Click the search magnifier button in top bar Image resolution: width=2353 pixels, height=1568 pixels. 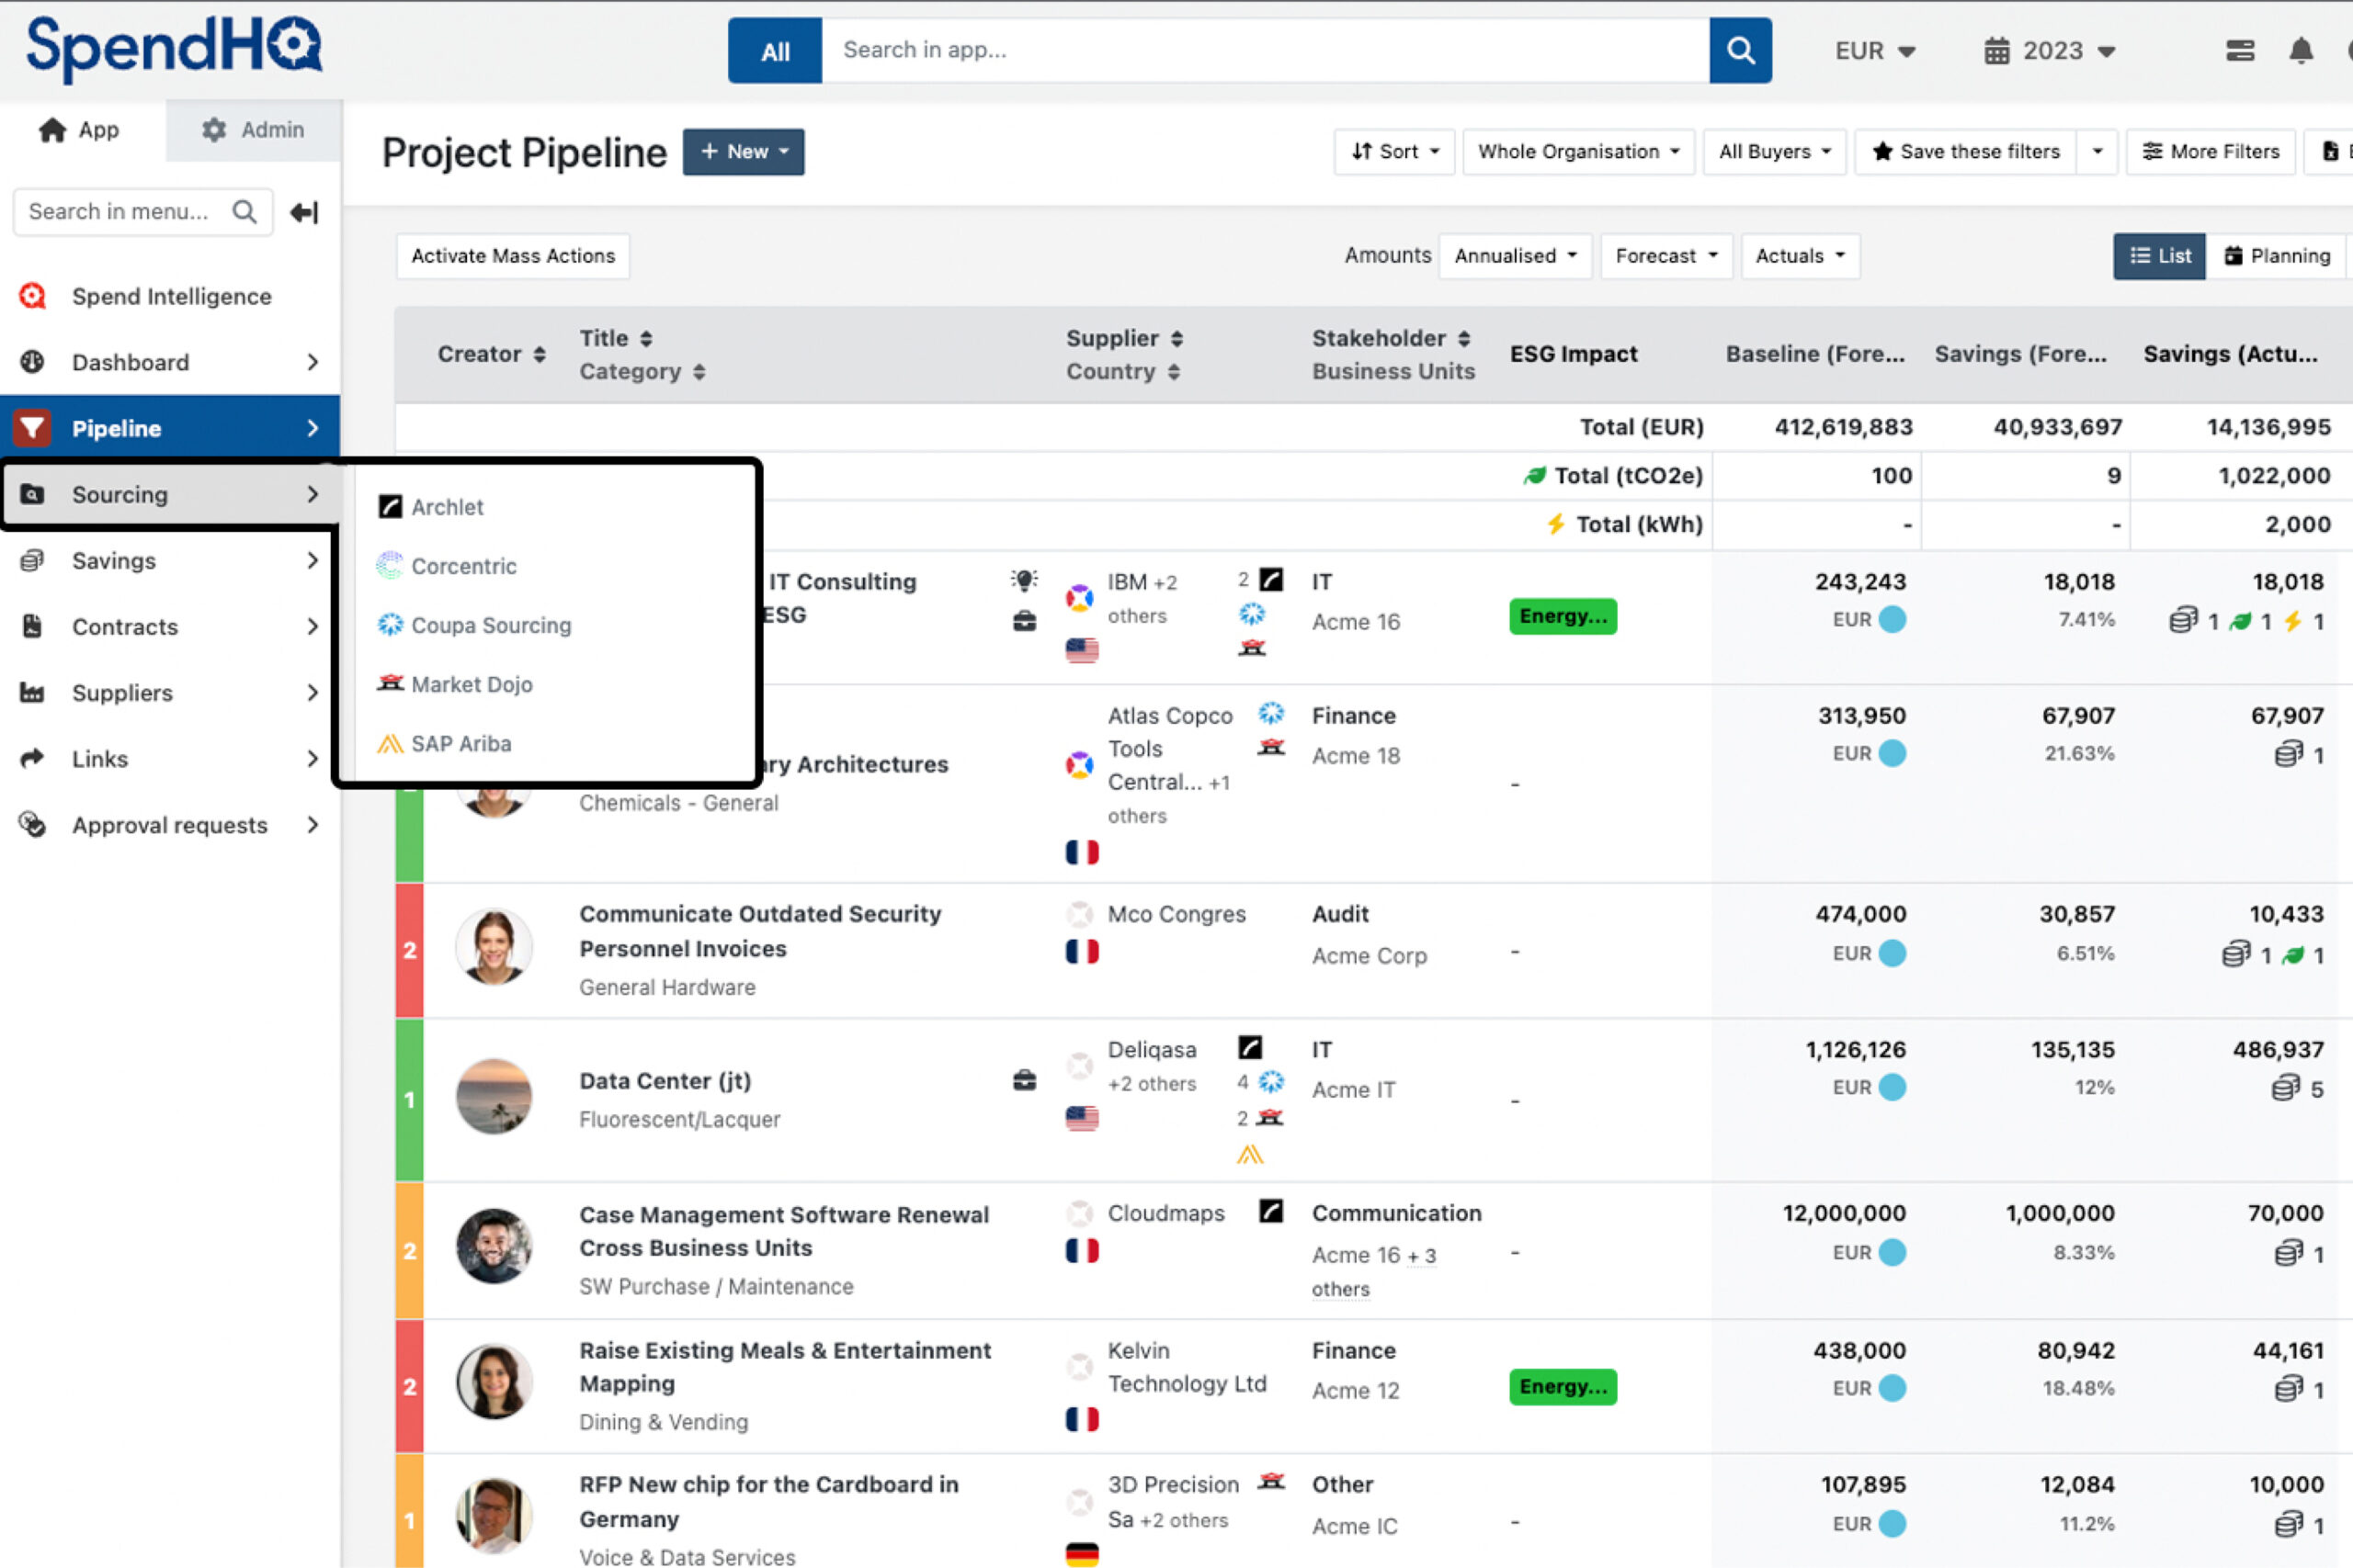tap(1740, 51)
